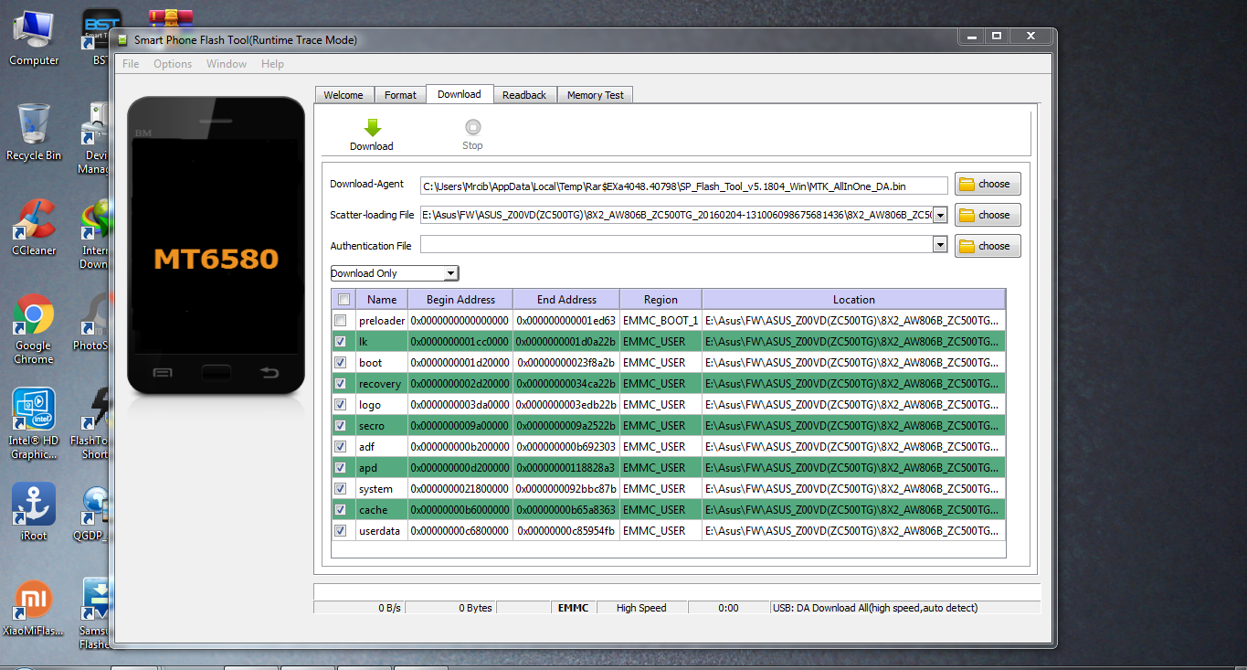Uncheck the apd partition checkbox
The height and width of the screenshot is (670, 1247).
pos(341,468)
